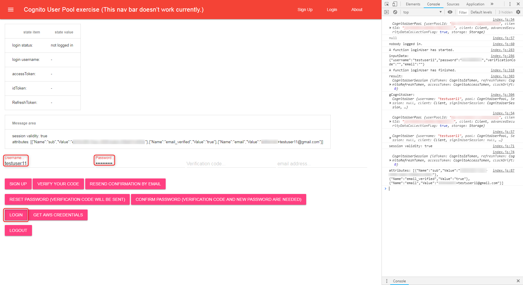Expand the CognitoUserSession result object
The height and width of the screenshot is (285, 523).
click(x=390, y=84)
